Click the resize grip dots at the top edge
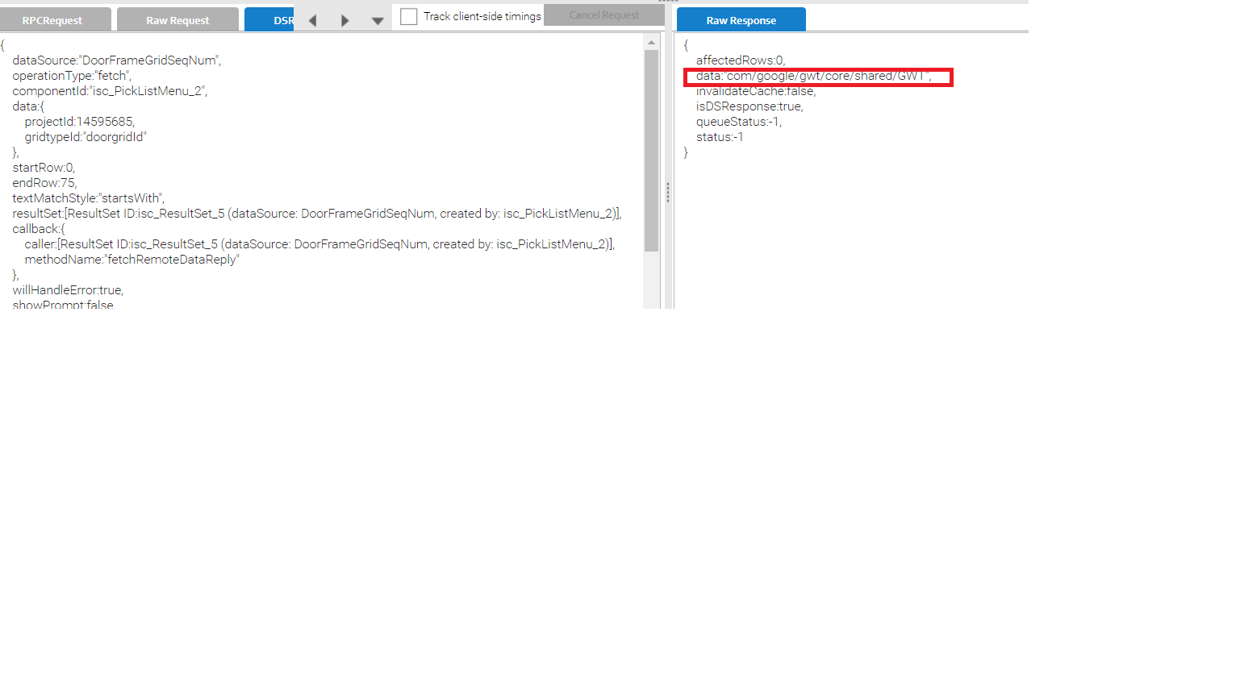This screenshot has height=674, width=1240. click(668, 2)
